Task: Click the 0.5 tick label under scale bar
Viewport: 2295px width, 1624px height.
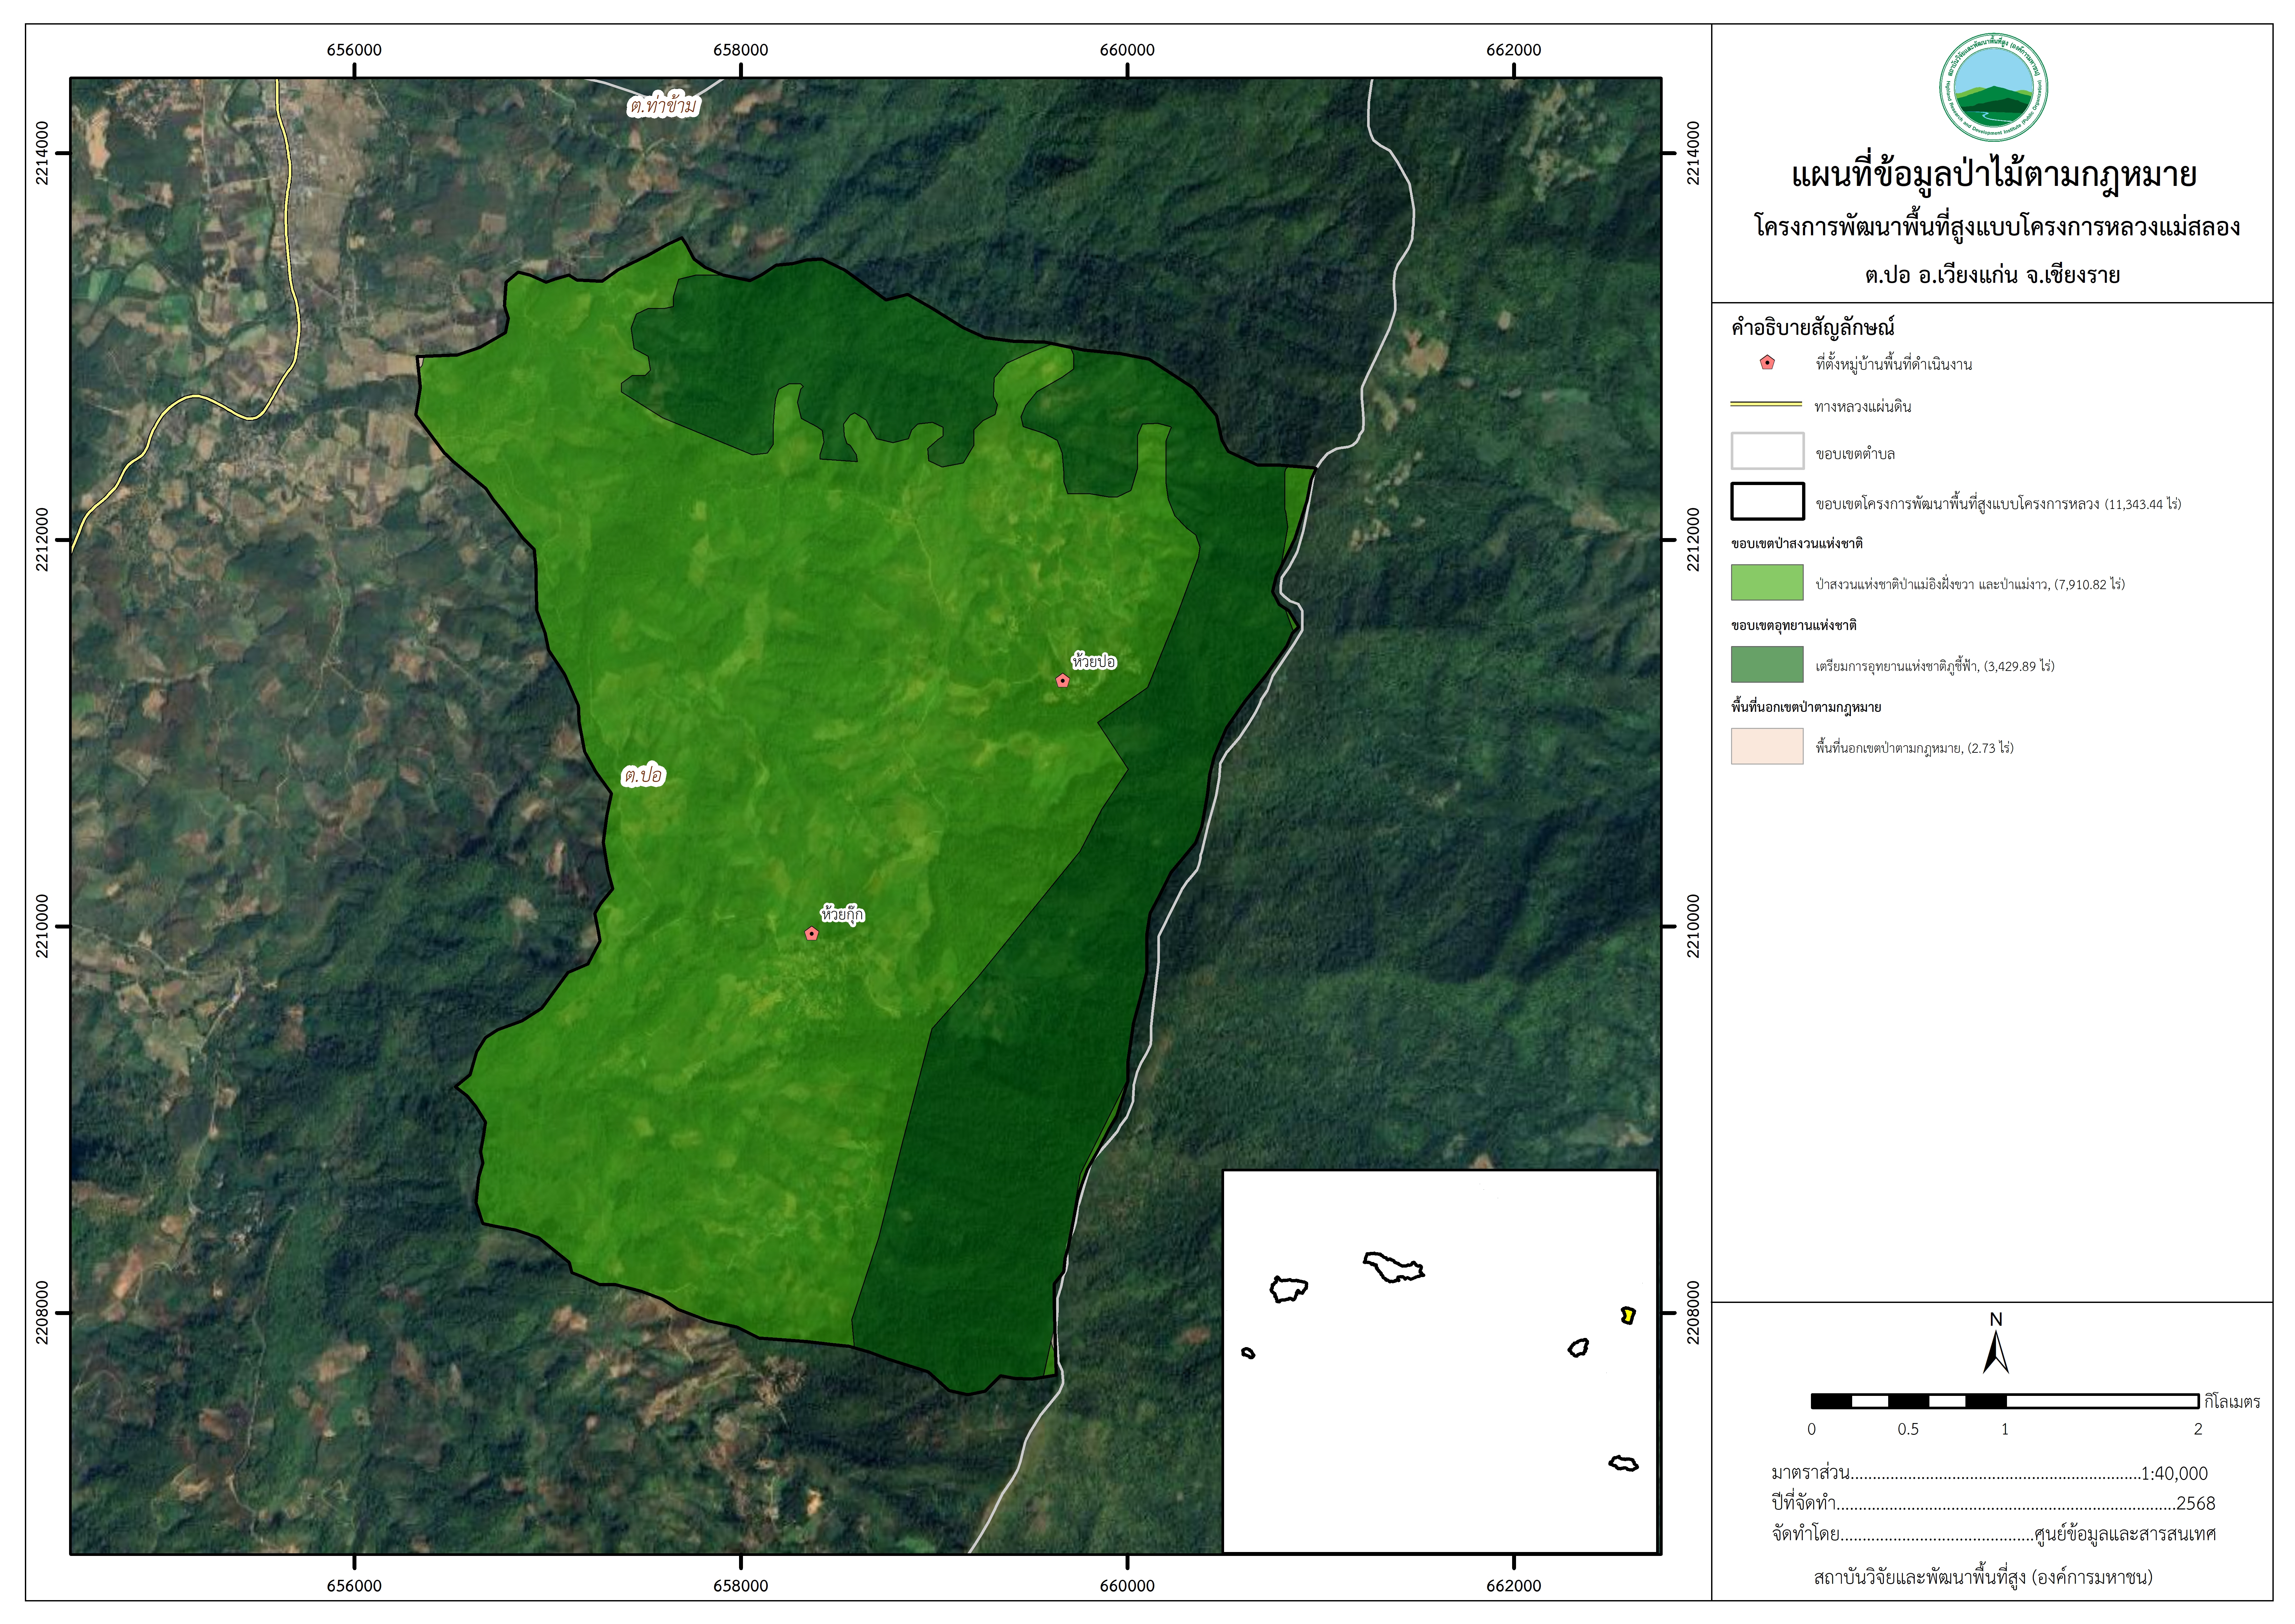Action: 1908,1429
